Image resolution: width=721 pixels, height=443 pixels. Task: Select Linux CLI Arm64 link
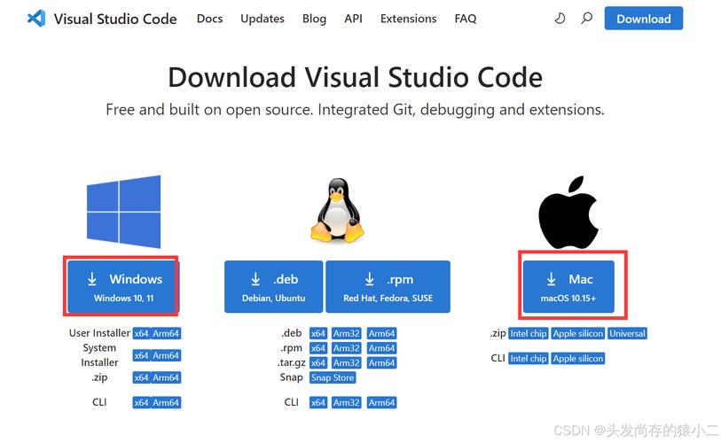[381, 402]
